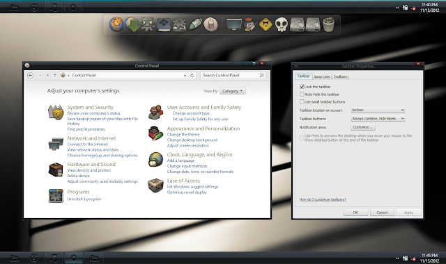446x264 pixels.
Task: Open the Find and fix problems link
Action: [86, 129]
